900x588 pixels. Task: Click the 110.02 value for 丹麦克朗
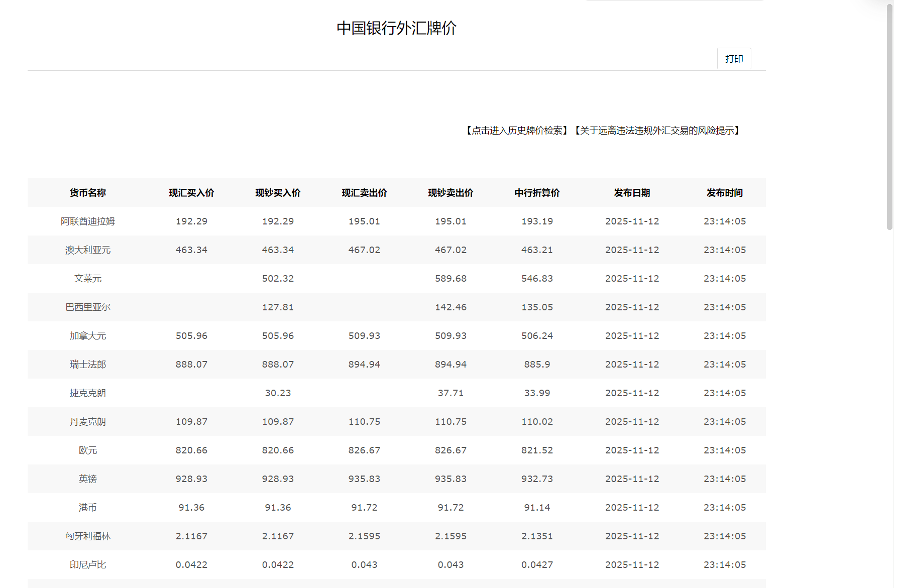pyautogui.click(x=537, y=422)
